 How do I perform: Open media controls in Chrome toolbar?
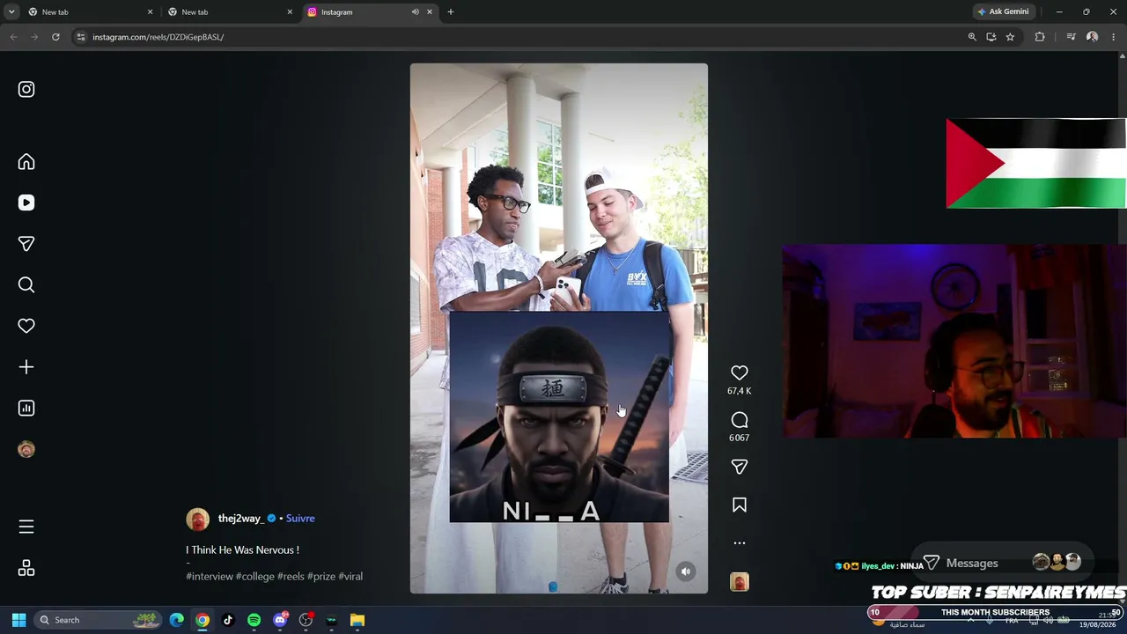1071,37
